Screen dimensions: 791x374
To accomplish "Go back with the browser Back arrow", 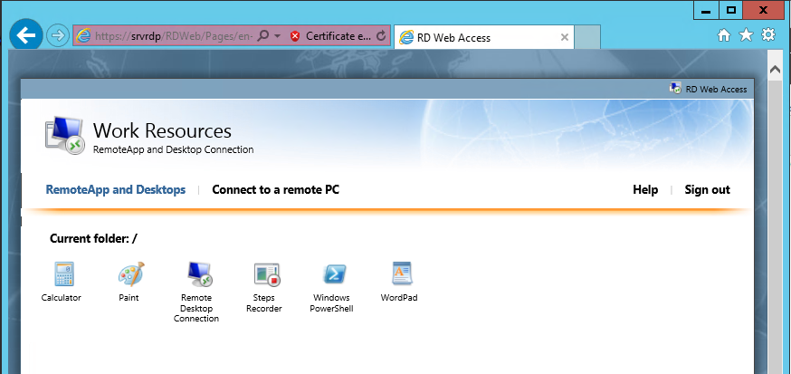I will pos(26,35).
